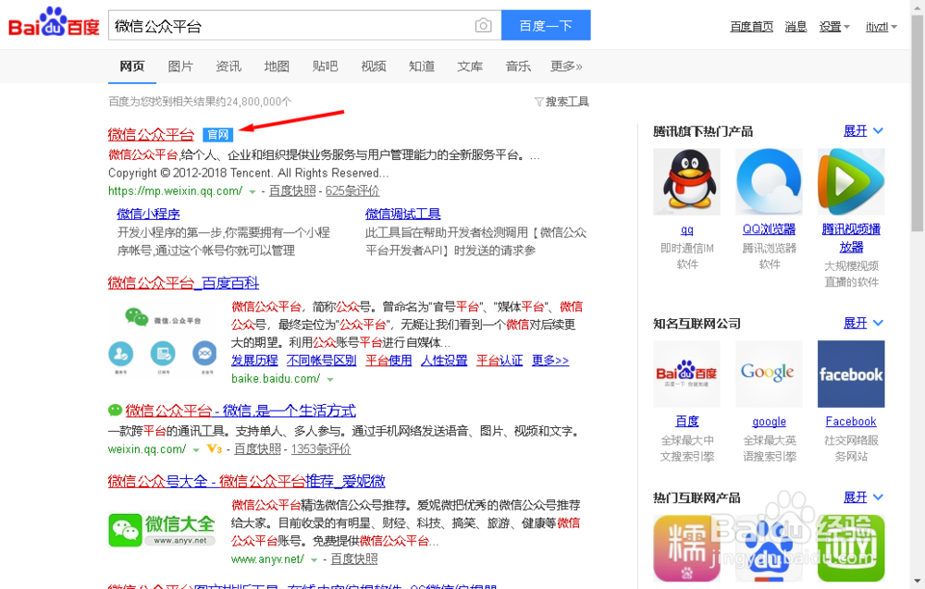The height and width of the screenshot is (589, 925).
Task: Click the orange 糯 product icon
Action: pyautogui.click(x=686, y=548)
